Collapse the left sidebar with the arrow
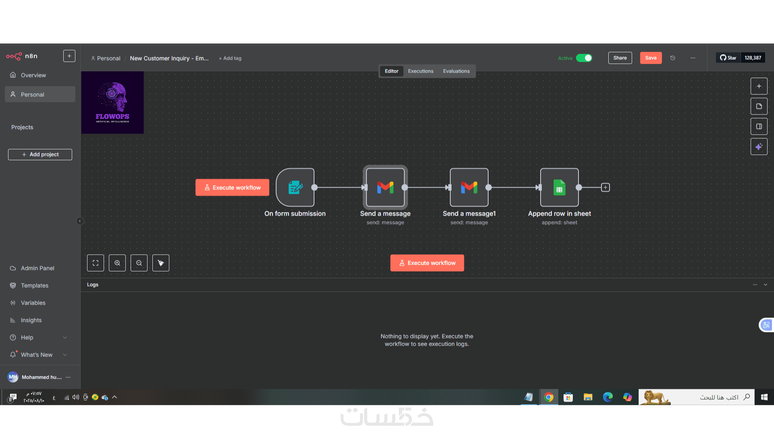This screenshot has width=774, height=435. pos(80,221)
